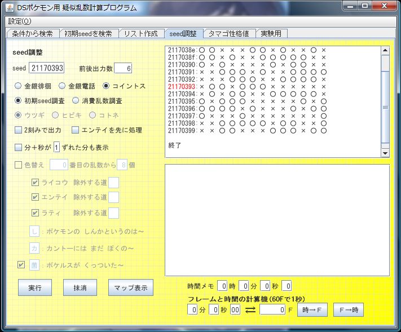Viewport: 401px width, 332px height.
Task: Click the カ symbol field
Action: pyautogui.click(x=34, y=248)
